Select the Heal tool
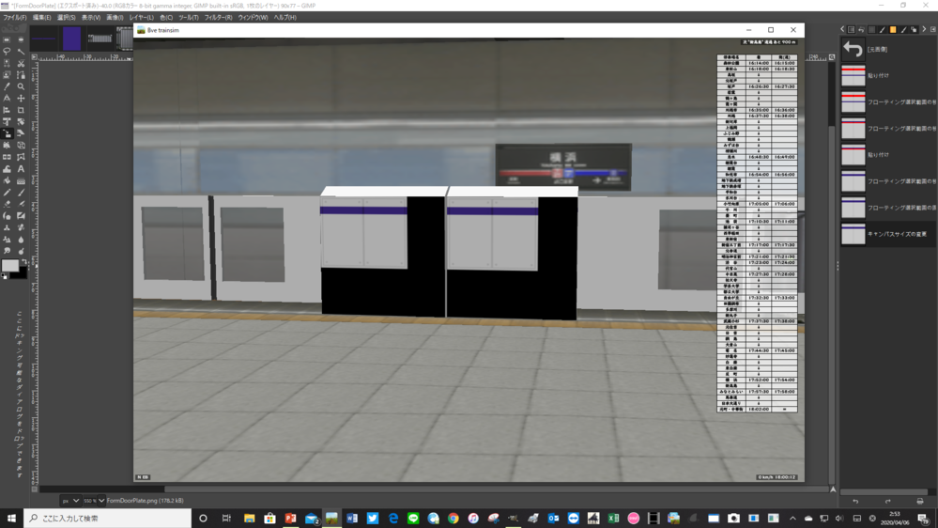The width and height of the screenshot is (938, 528). (x=21, y=227)
